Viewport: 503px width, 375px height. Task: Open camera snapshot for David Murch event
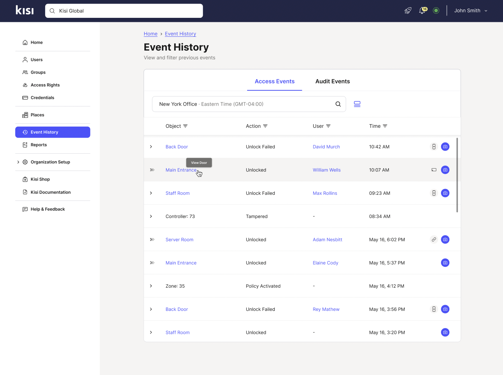(445, 147)
